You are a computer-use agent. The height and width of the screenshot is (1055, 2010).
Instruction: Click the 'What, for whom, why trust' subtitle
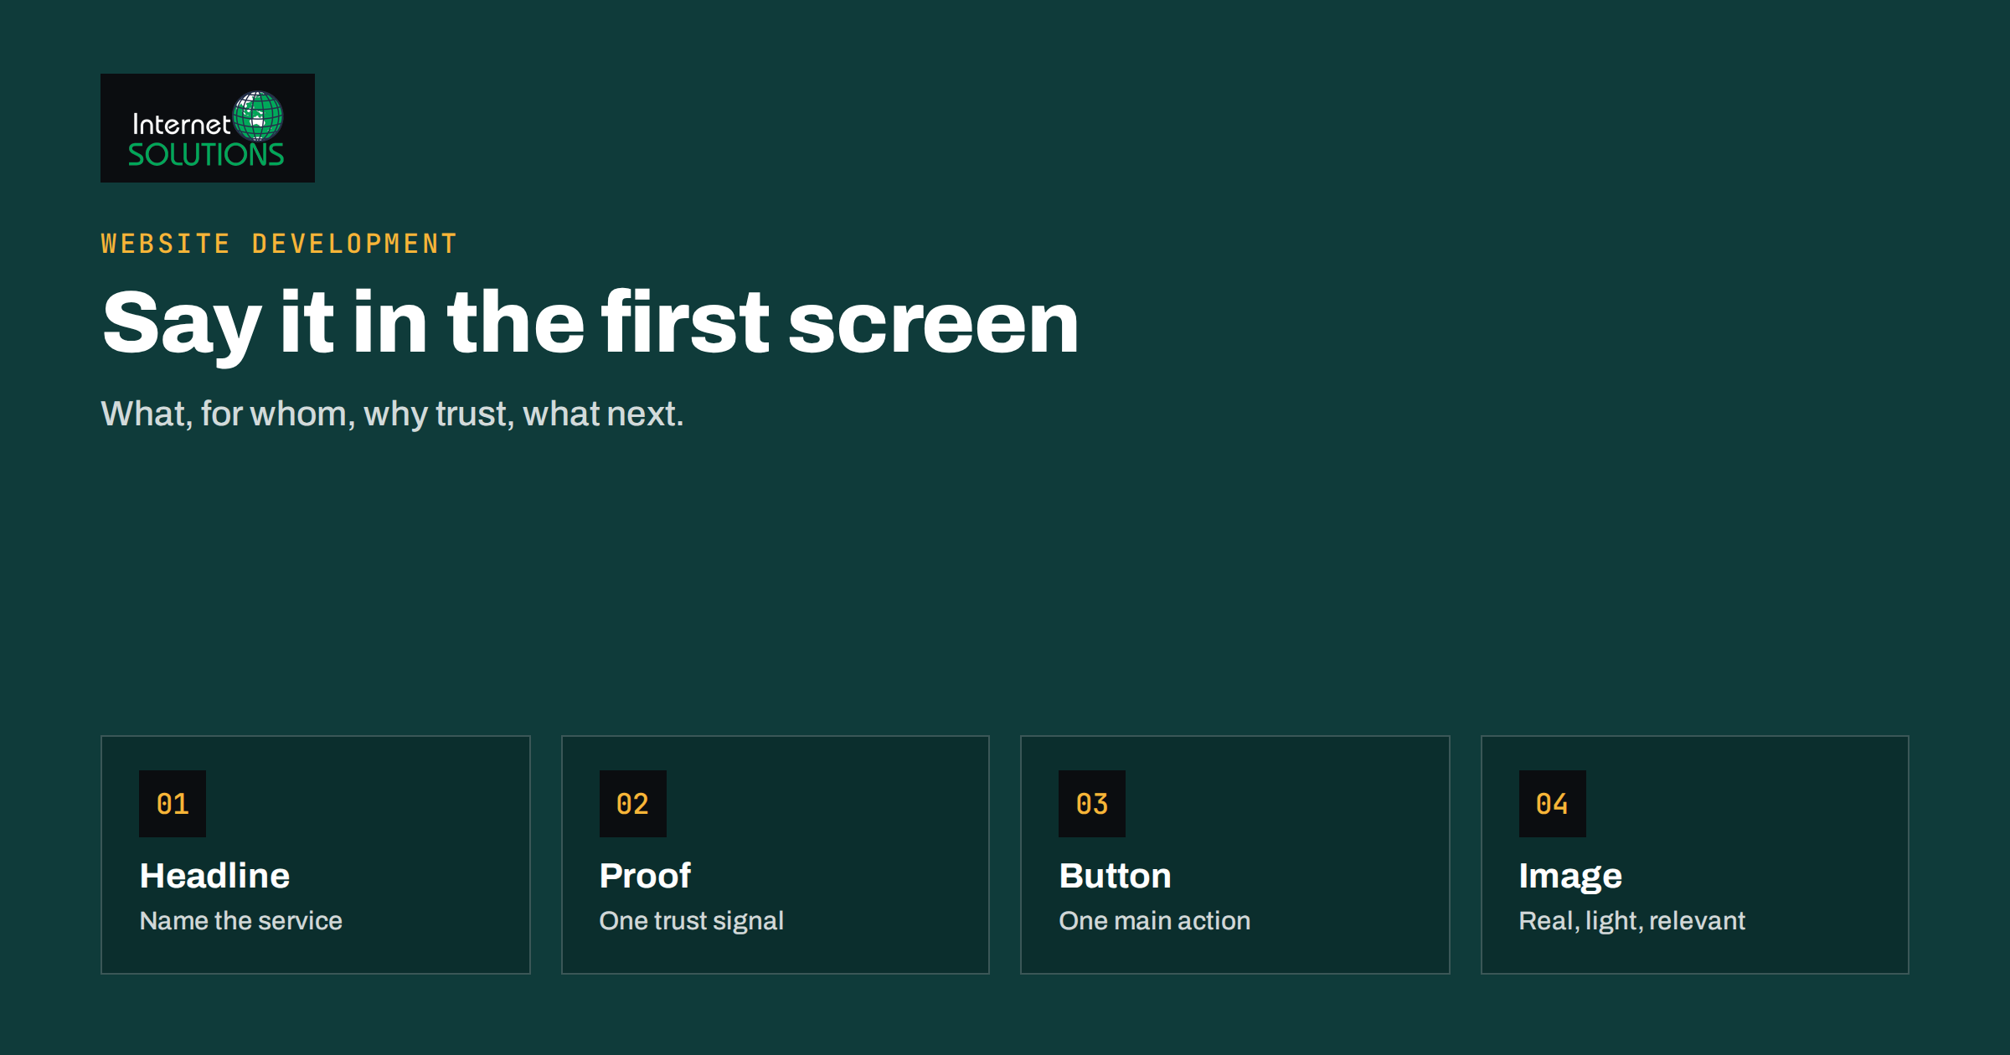point(392,414)
